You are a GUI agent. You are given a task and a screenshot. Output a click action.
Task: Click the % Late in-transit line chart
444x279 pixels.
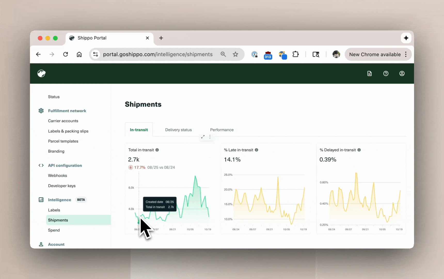269,201
